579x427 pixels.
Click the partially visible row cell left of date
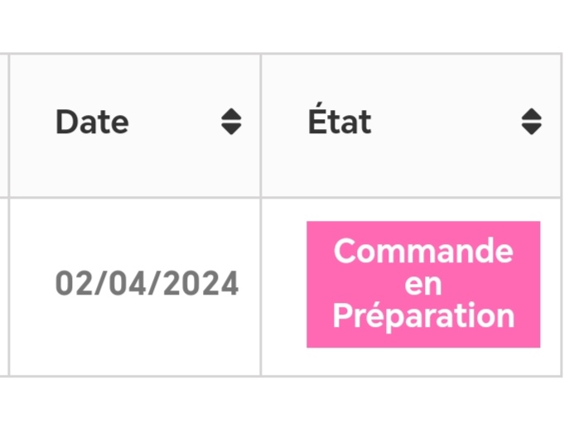3,287
